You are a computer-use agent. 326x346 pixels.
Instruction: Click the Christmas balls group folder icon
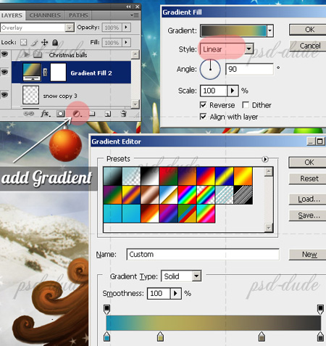(38, 55)
